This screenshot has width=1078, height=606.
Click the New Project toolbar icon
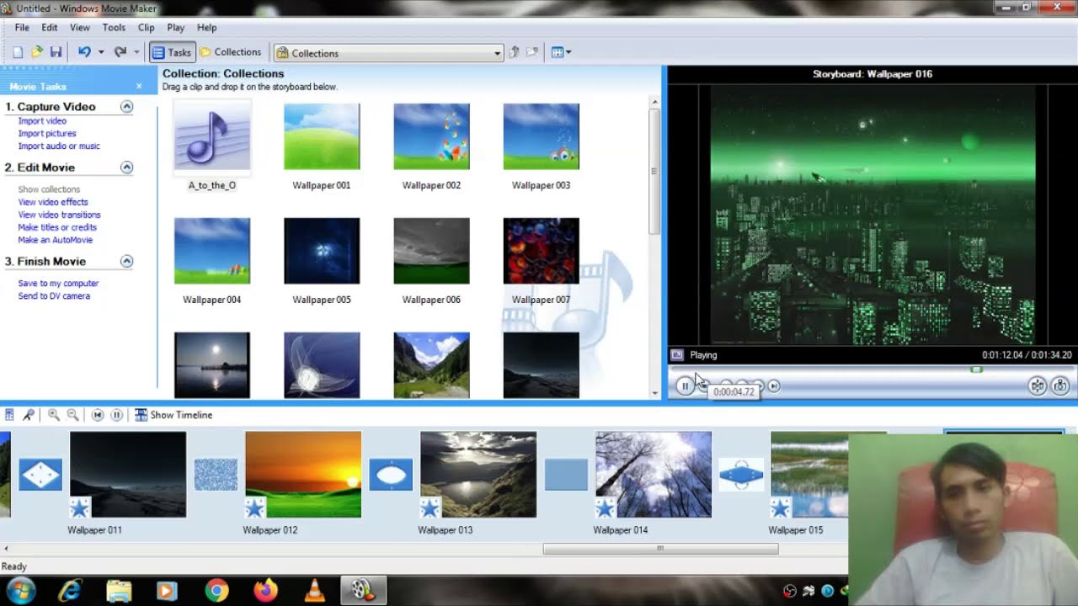pyautogui.click(x=18, y=52)
